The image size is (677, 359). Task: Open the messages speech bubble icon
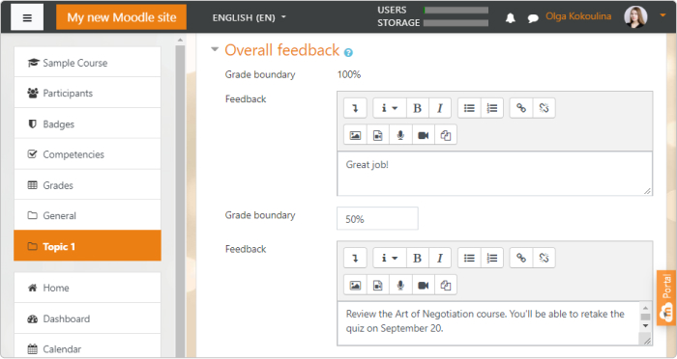point(533,18)
